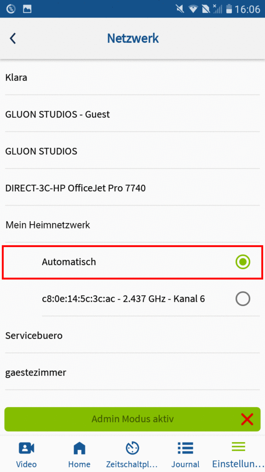Expand the GLUON STUDIOS - Guest network
Image resolution: width=265 pixels, height=472 pixels.
132,114
